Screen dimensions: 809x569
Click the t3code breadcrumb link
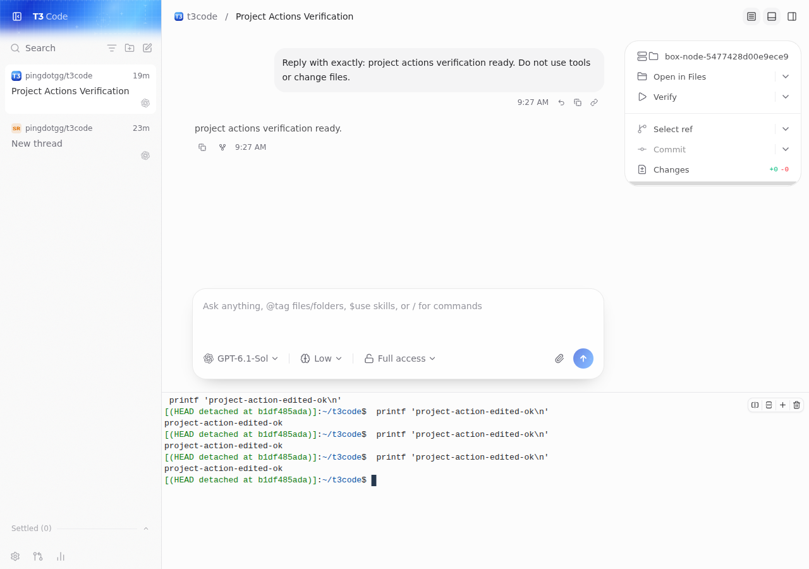[196, 16]
